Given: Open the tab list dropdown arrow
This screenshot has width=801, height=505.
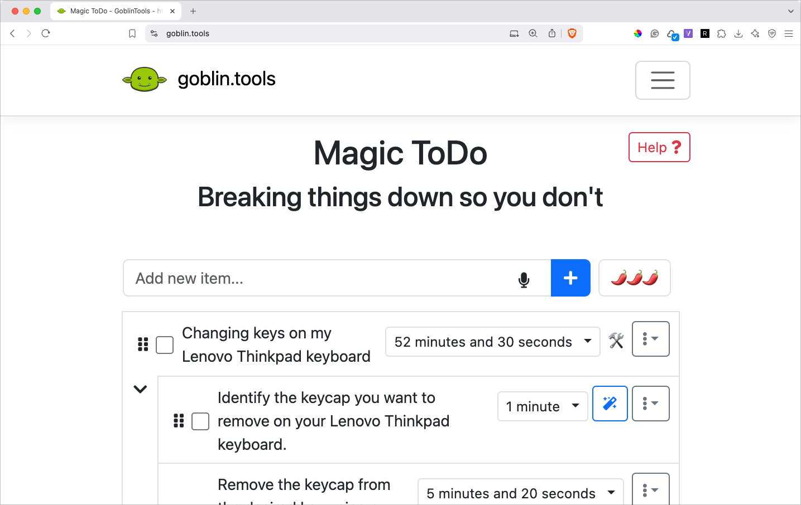Looking at the screenshot, I should click(x=790, y=11).
